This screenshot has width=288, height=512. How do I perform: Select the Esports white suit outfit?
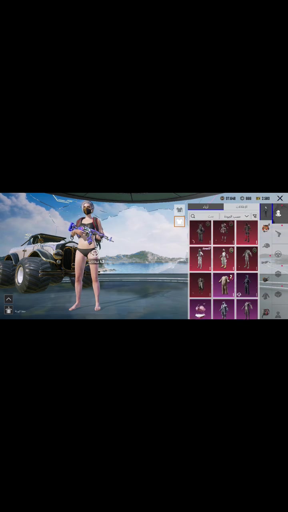pos(200,258)
